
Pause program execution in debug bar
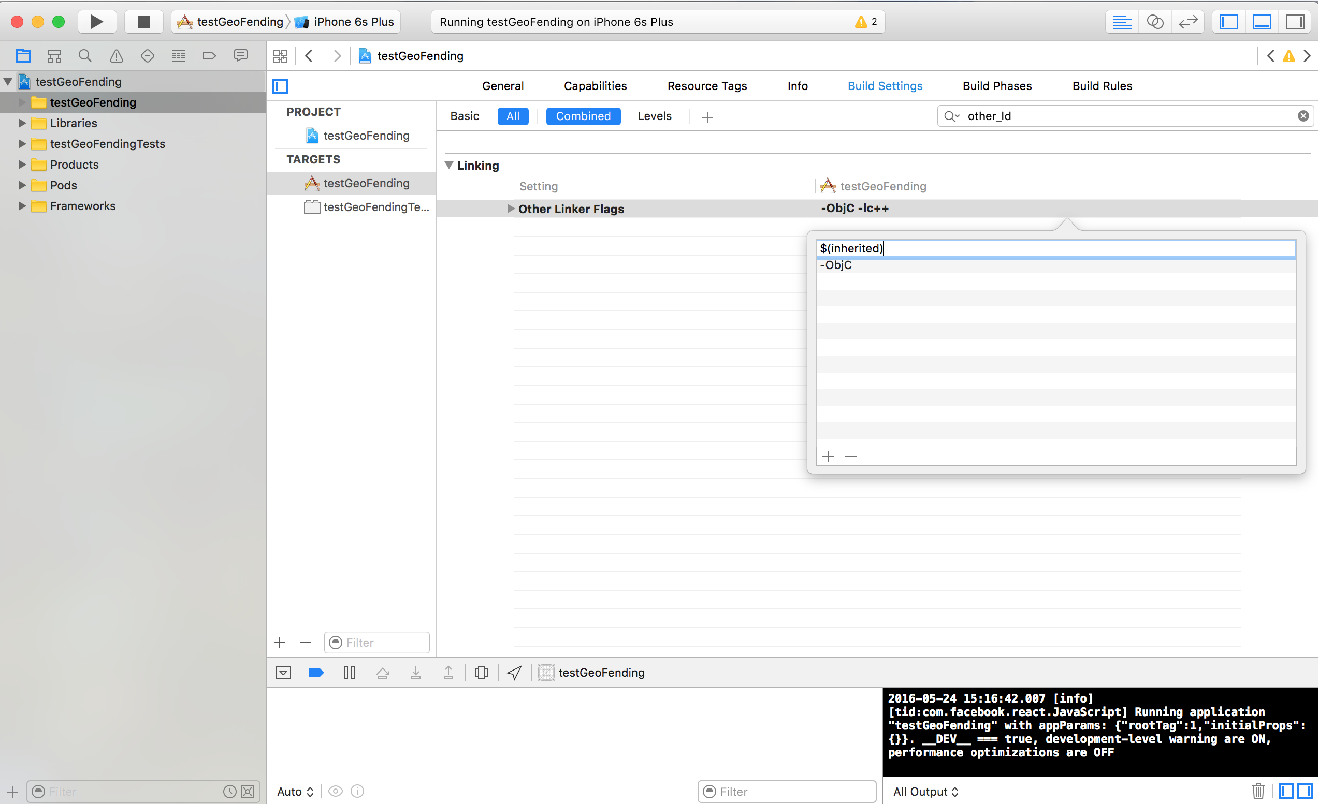pyautogui.click(x=349, y=673)
